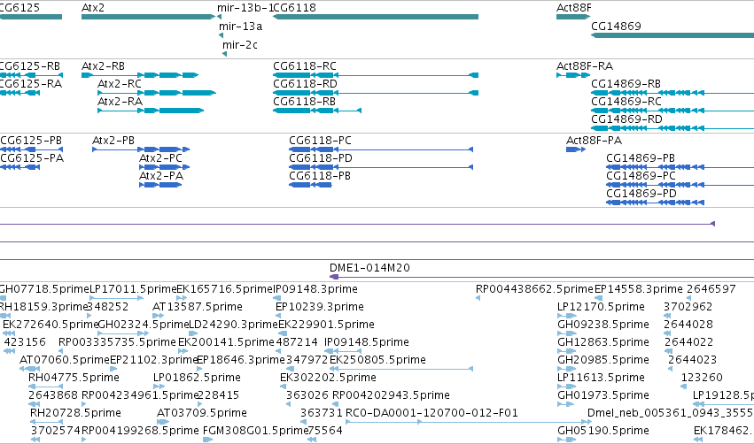
Task: Click EST EK302202.5prime label
Action: coord(328,378)
